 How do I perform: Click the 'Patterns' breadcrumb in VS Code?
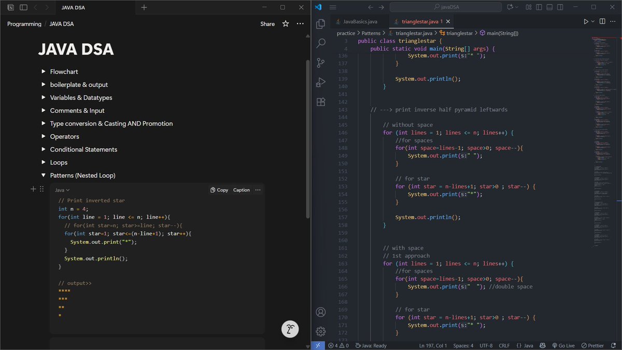pos(371,33)
